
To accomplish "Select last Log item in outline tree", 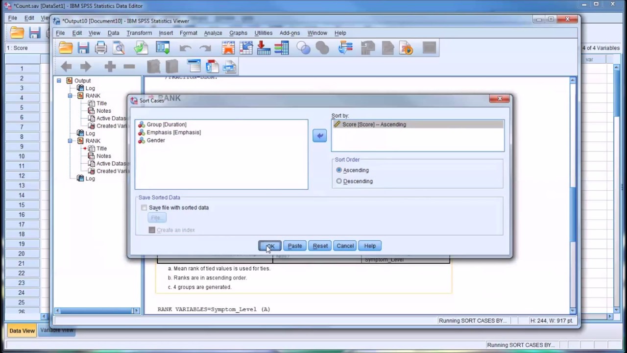I will (x=90, y=178).
